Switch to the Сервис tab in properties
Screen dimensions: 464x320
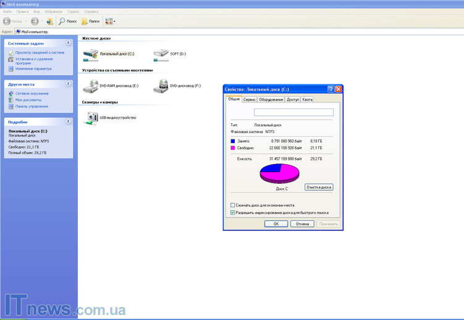click(249, 99)
